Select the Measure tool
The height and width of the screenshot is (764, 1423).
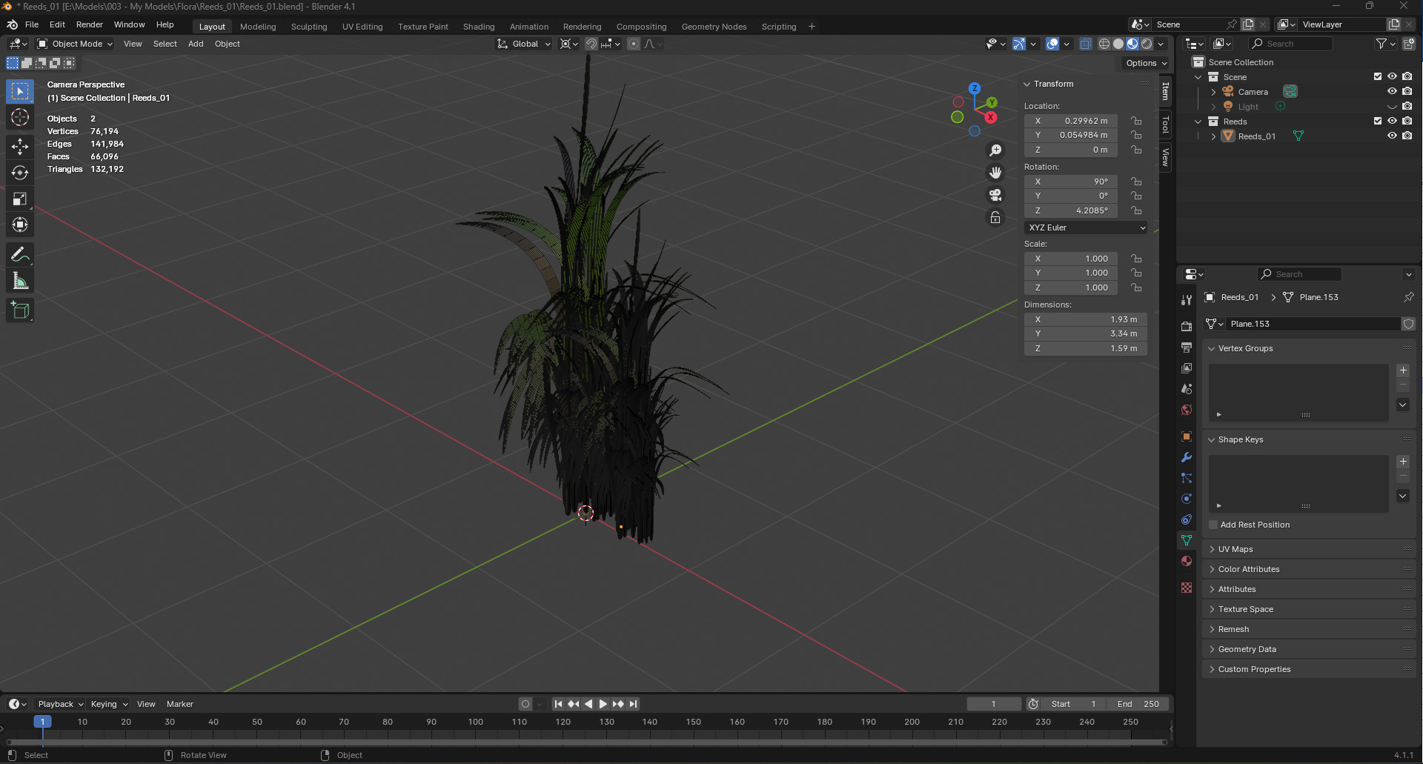[x=20, y=281]
